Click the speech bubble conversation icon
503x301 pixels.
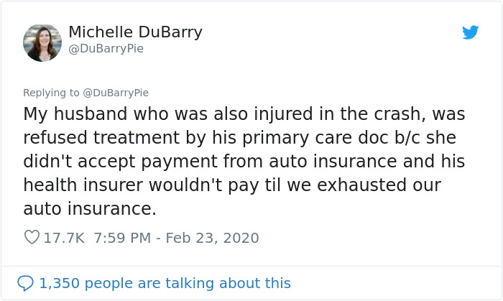coord(25,283)
